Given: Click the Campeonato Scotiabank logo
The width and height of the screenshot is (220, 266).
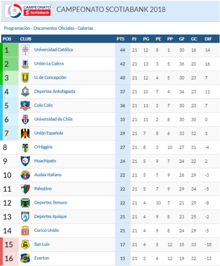Looking at the screenshot, I should click(29, 10).
